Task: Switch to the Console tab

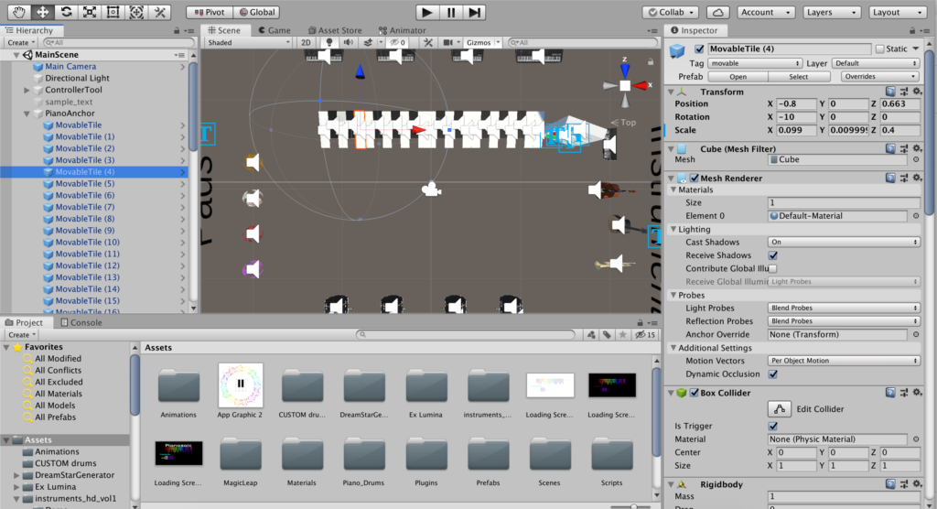Action: click(86, 322)
